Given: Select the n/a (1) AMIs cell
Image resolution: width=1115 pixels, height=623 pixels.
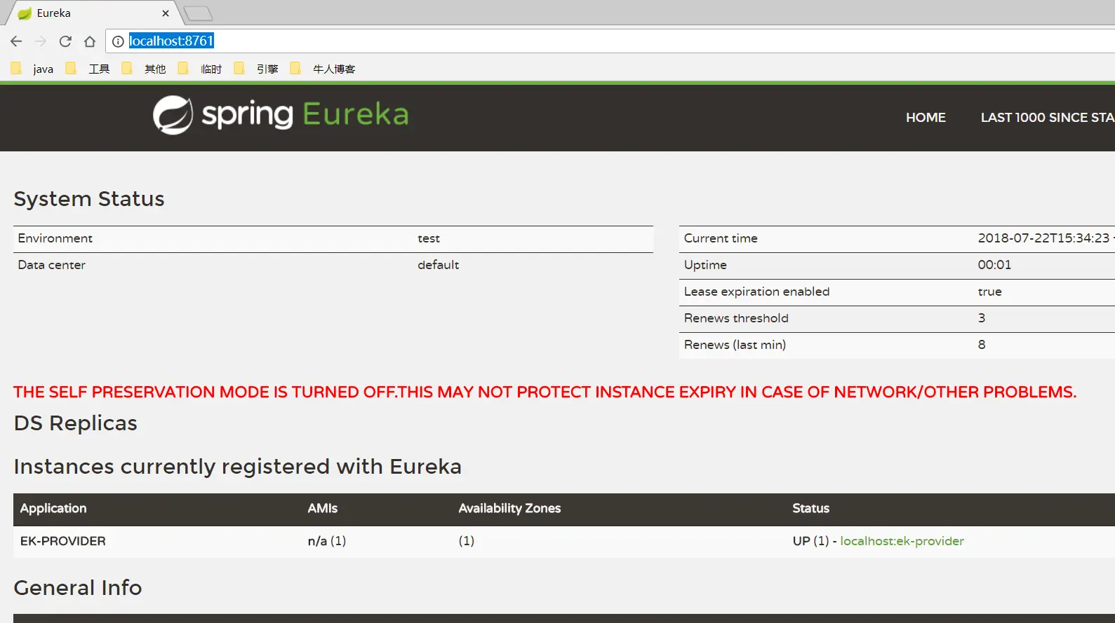Looking at the screenshot, I should tap(326, 541).
